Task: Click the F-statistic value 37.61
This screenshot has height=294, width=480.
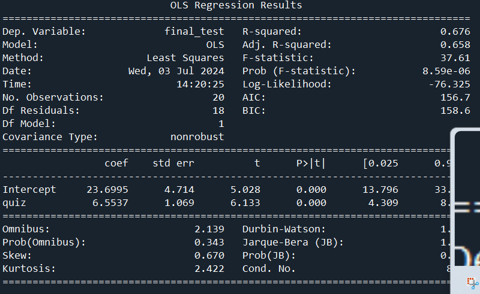Action: 455,57
